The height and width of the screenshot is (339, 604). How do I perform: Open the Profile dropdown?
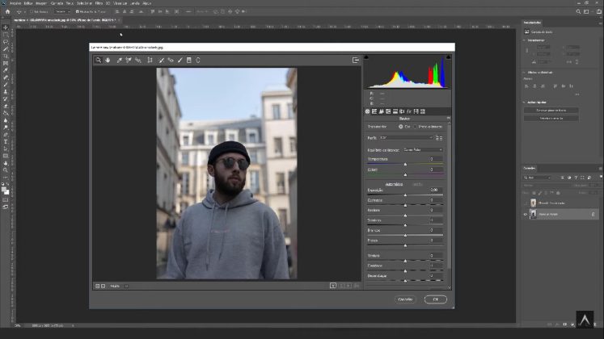tap(407, 137)
